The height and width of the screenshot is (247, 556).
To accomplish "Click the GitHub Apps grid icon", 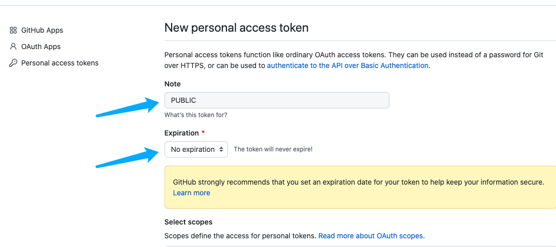I will tap(13, 30).
